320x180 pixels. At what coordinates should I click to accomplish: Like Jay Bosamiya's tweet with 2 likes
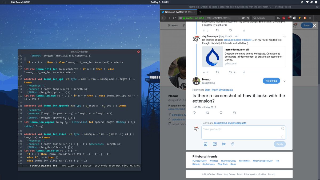click(x=231, y=72)
